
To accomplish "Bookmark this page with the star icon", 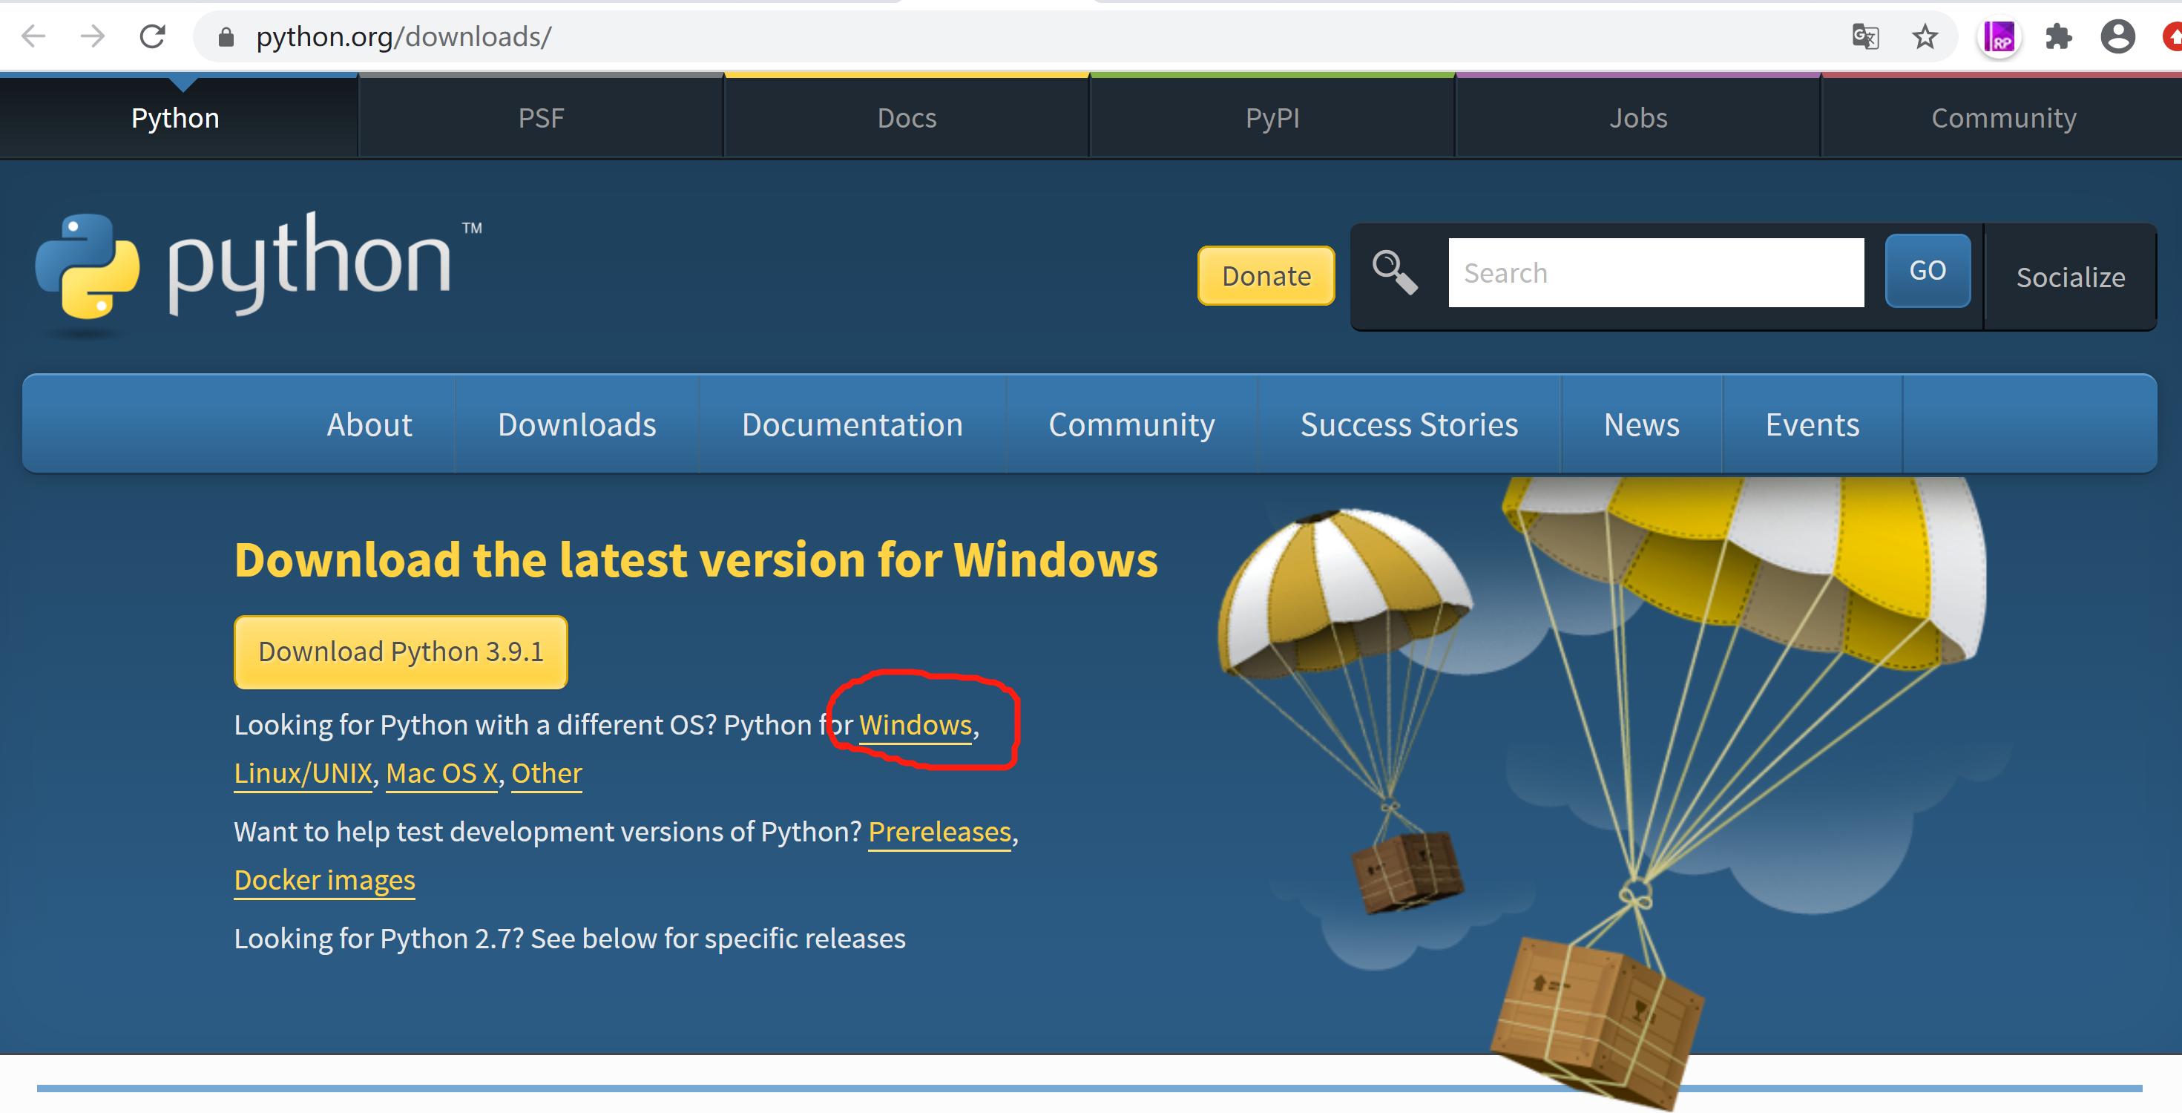I will pyautogui.click(x=1925, y=36).
